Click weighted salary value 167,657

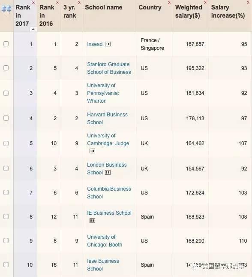tap(195, 44)
